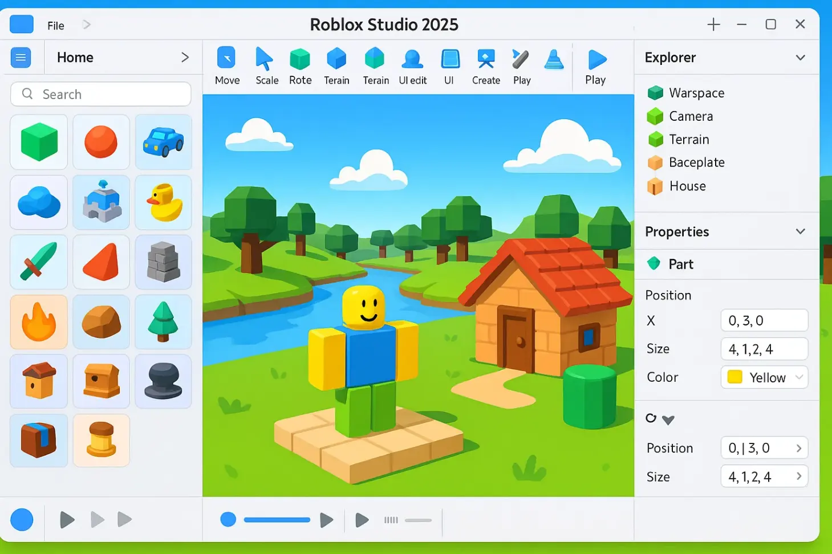832x554 pixels.
Task: Start the game with the blue Play triangle
Action: (x=596, y=66)
